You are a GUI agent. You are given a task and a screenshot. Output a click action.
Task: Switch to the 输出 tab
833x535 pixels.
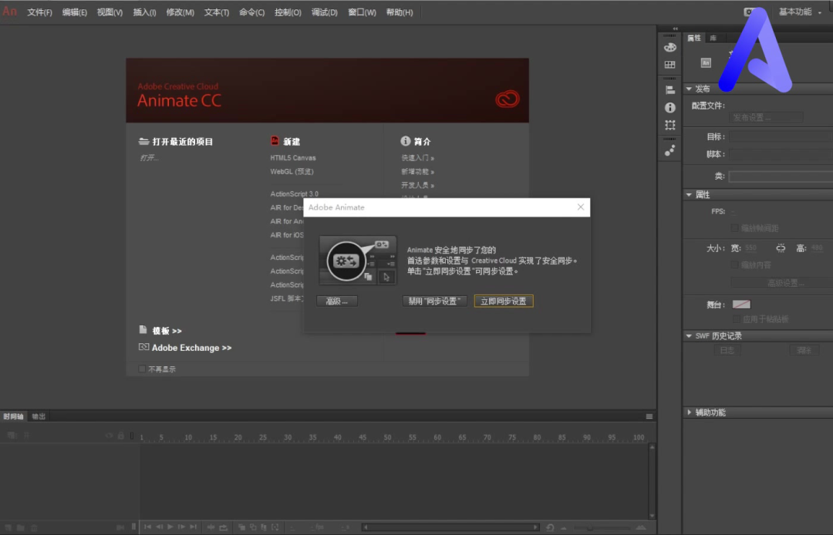click(x=39, y=416)
